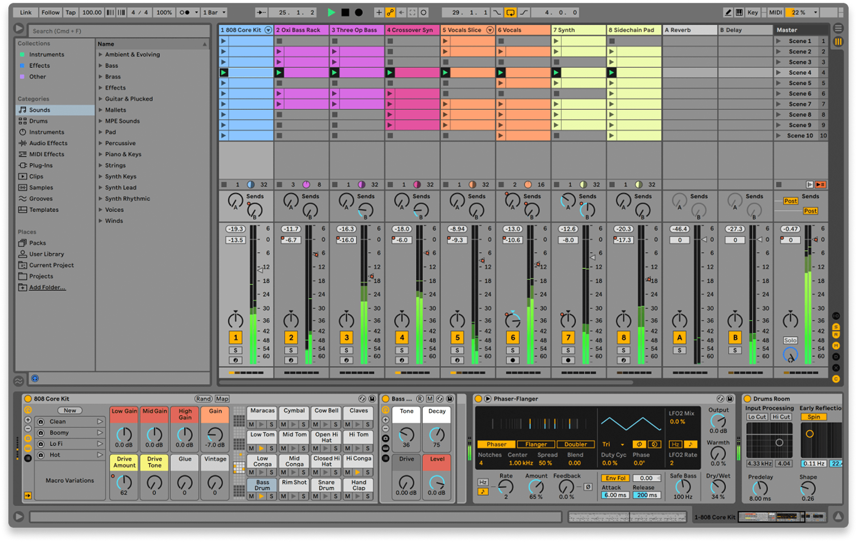This screenshot has width=857, height=542.
Task: Toggle the computer MIDI keyboard icon
Action: [x=739, y=13]
